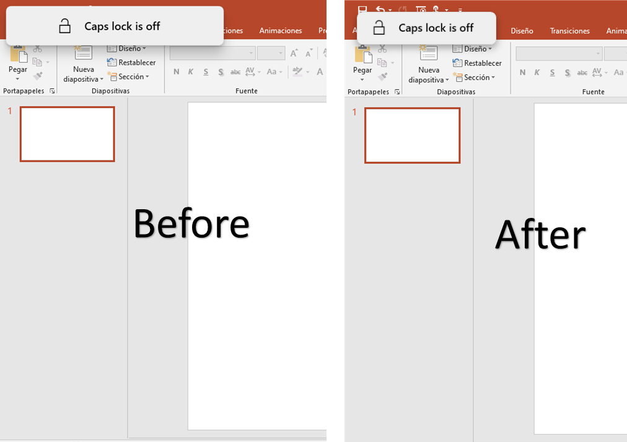
Task: Click the Pegar clipboard icon in the After screenshot
Action: [x=364, y=56]
